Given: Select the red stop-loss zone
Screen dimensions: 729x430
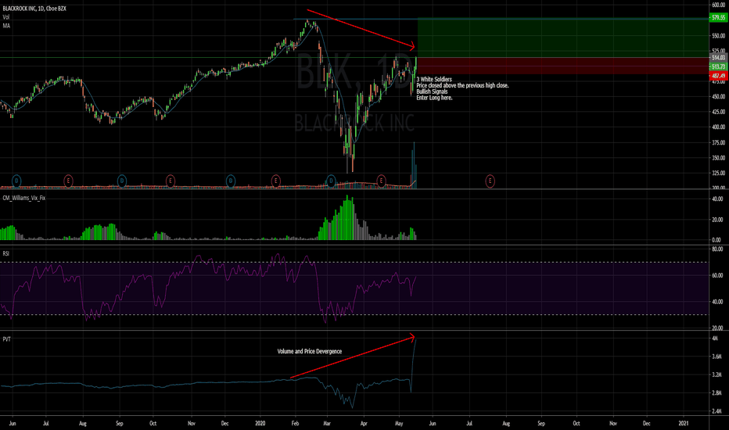Looking at the screenshot, I should (x=563, y=66).
